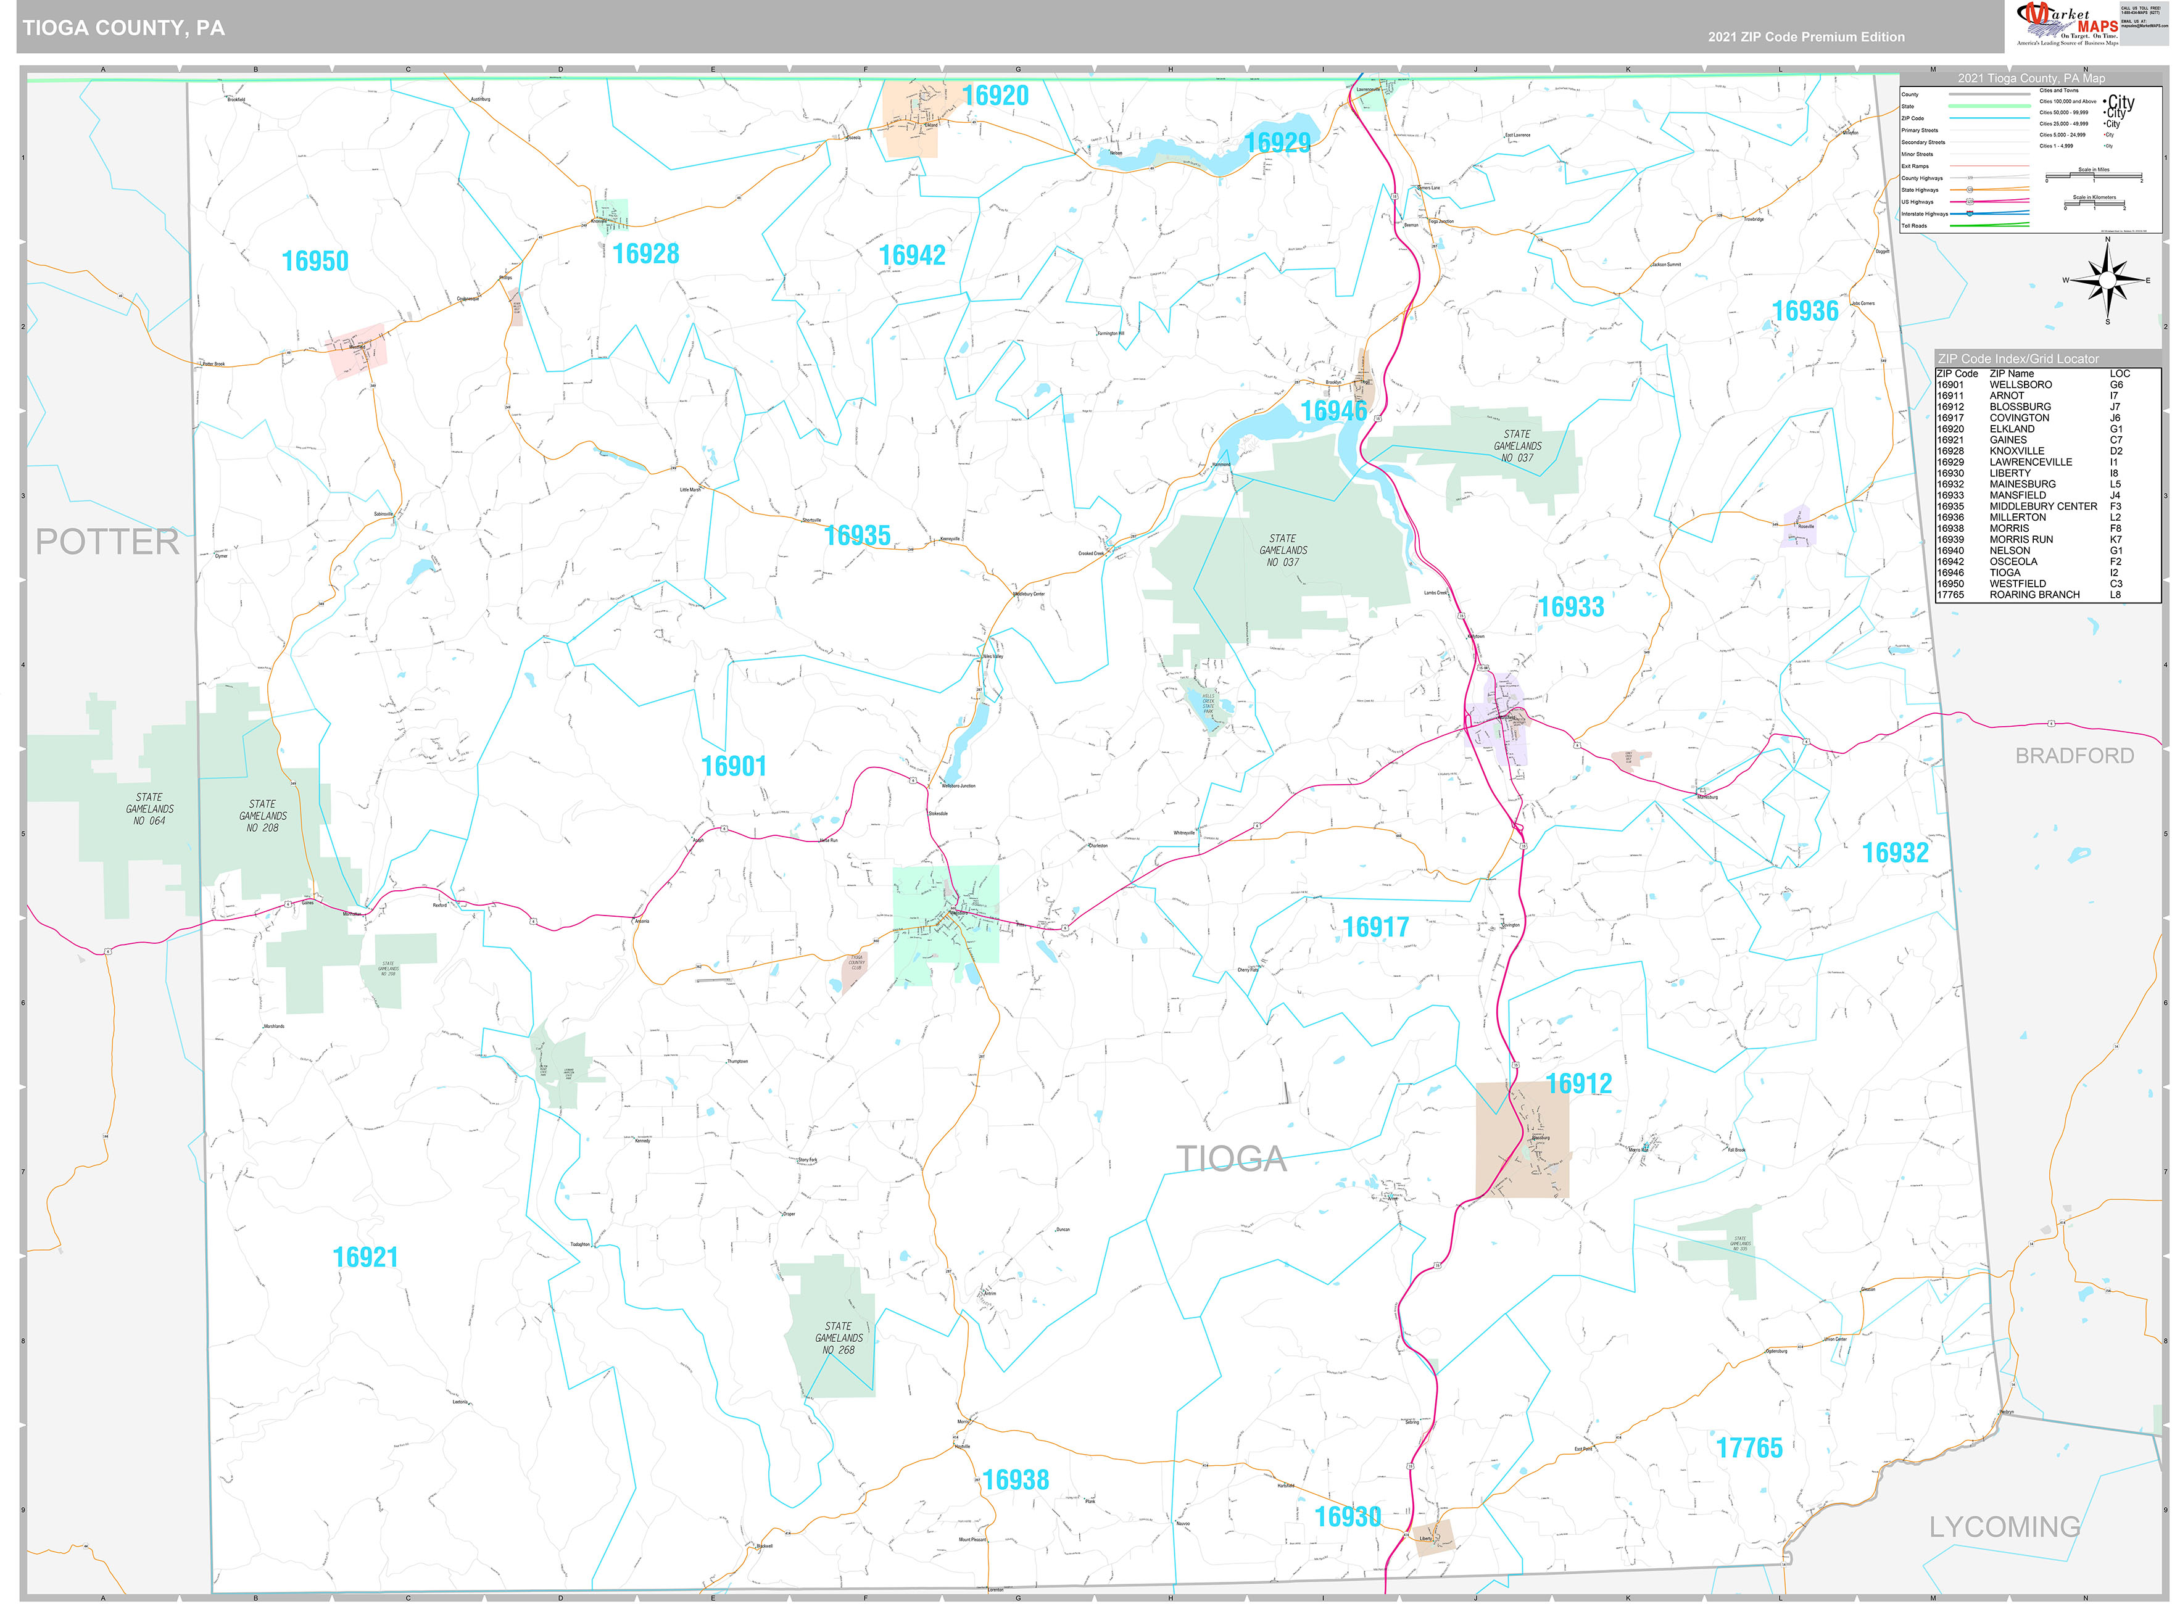This screenshot has width=2180, height=1604.
Task: Select the LAWRENCEVILLE row in the ZIP index
Action: (2048, 463)
